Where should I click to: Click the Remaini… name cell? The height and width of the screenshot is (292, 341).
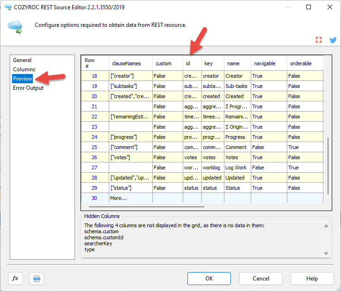tap(237, 117)
